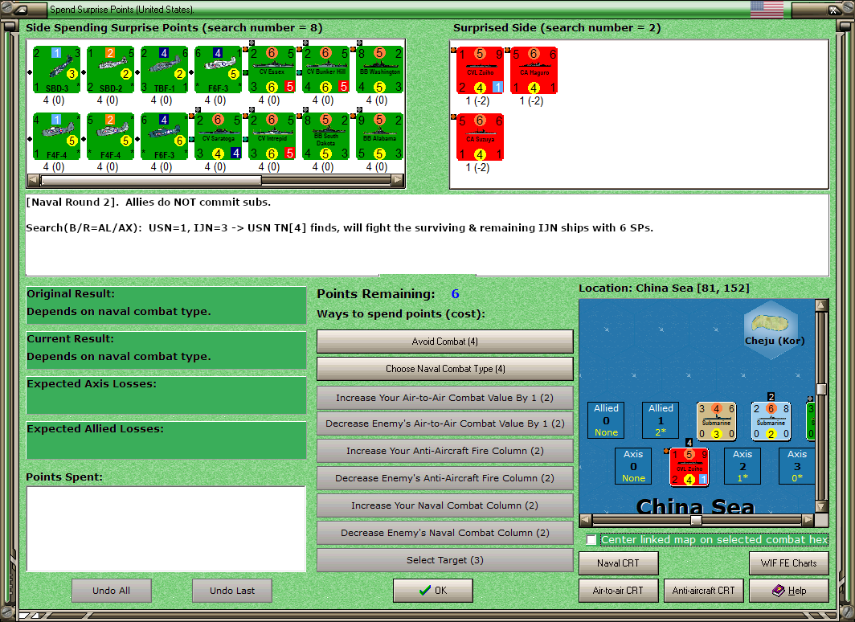Viewport: 855px width, 622px height.
Task: Enable Center linked map on selected combat hex
Action: point(591,540)
